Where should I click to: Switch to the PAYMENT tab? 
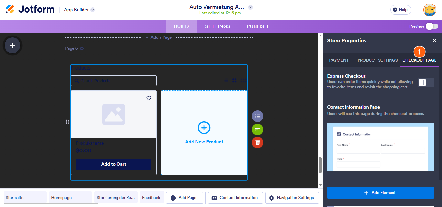[x=339, y=60]
